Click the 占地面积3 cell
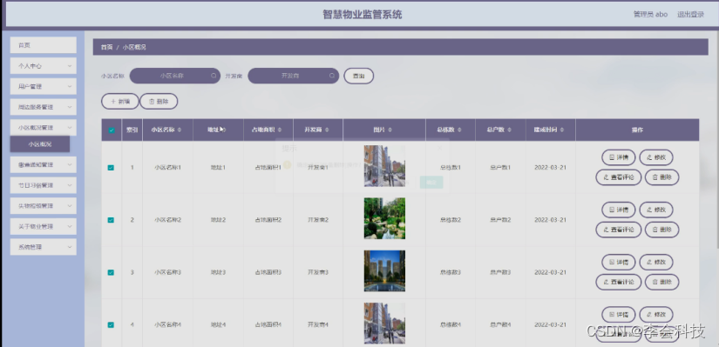Image resolution: width=719 pixels, height=347 pixels. pyautogui.click(x=268, y=272)
